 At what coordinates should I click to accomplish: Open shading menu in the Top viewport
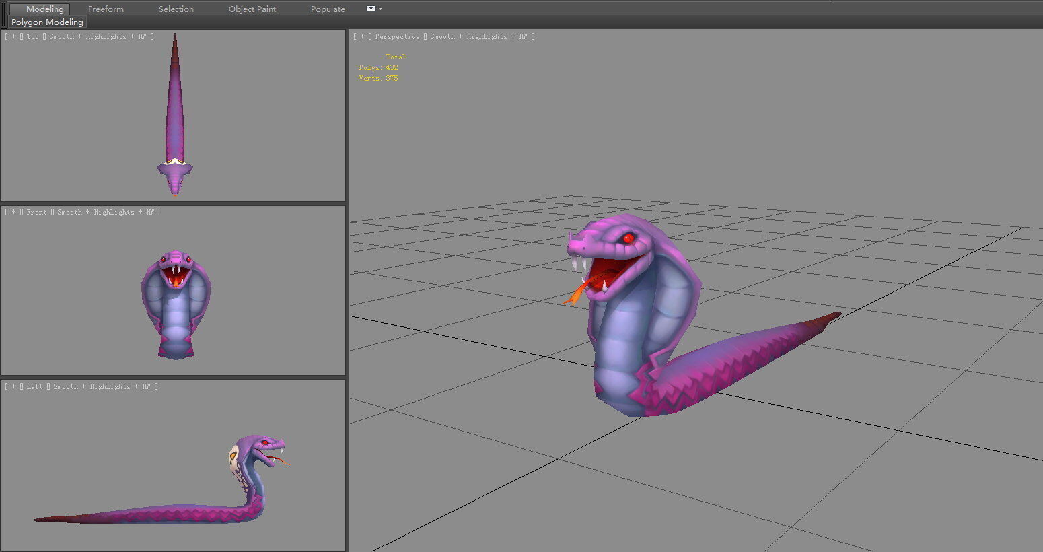point(98,37)
